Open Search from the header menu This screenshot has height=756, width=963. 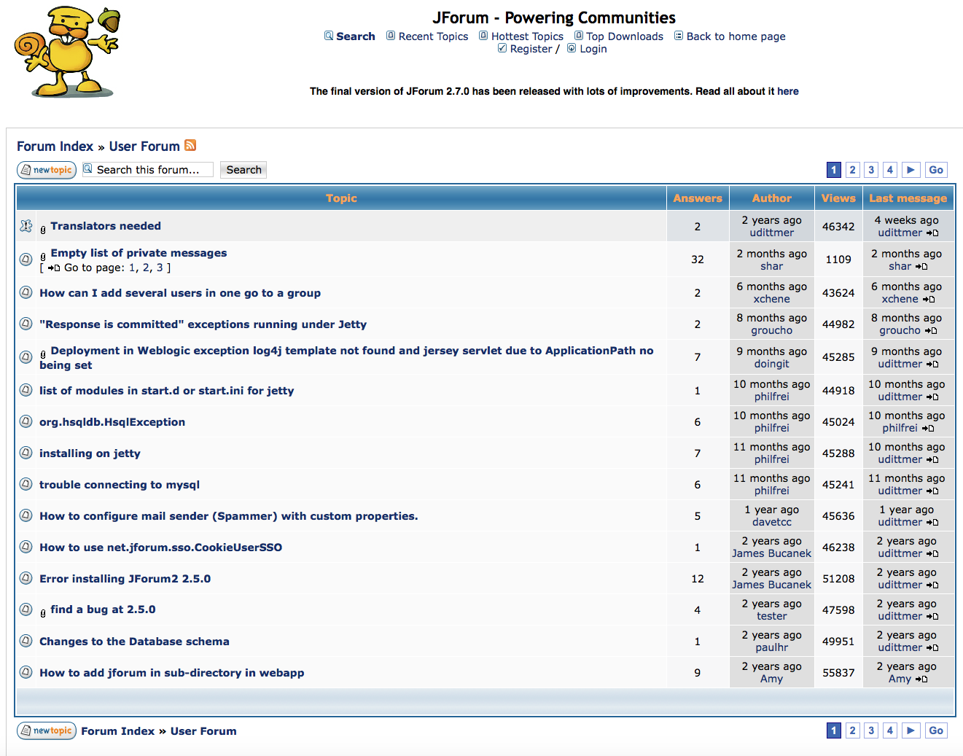356,36
